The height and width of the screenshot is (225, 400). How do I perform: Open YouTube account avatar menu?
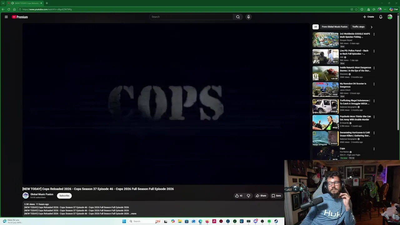tap(390, 17)
